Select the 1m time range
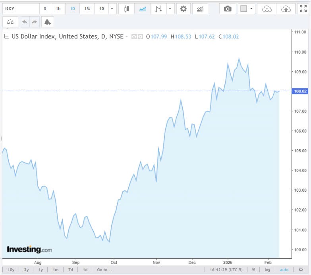 (x=56, y=270)
